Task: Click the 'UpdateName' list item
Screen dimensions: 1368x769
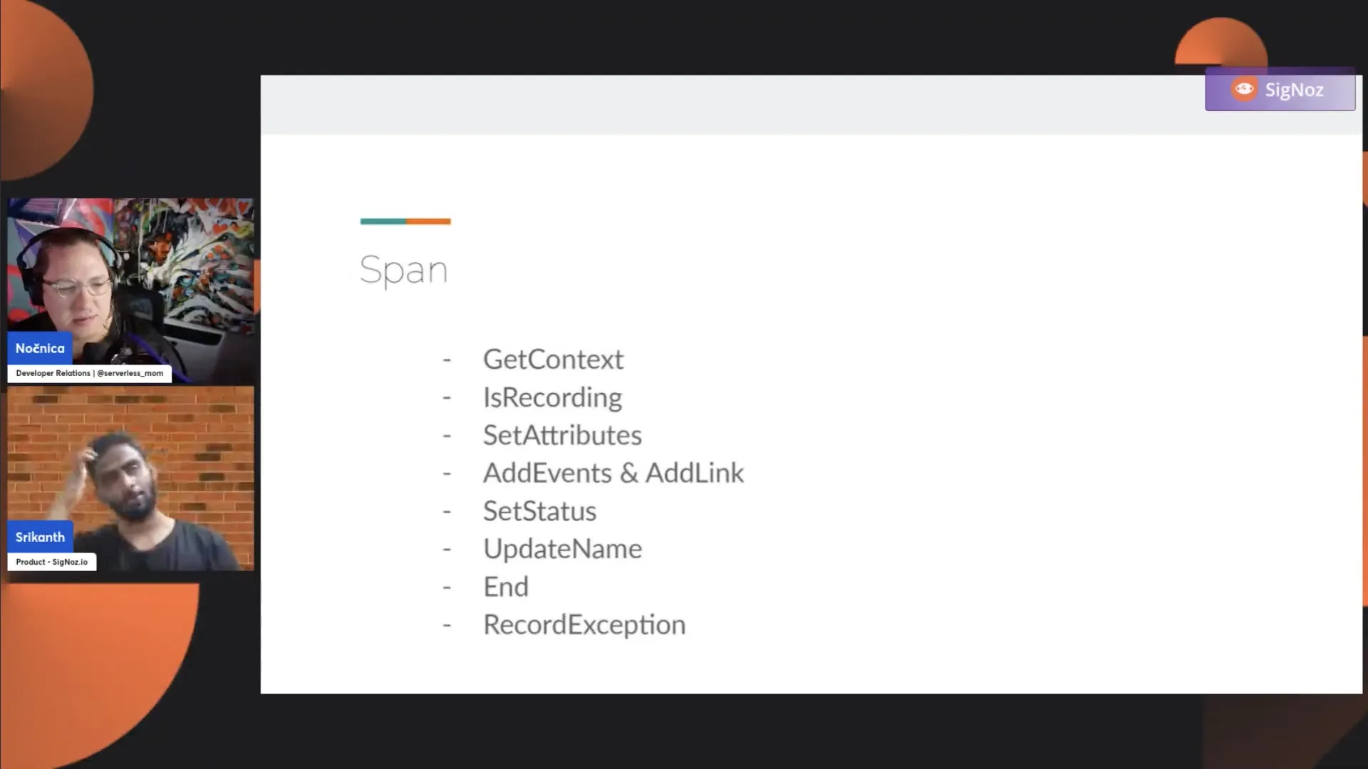Action: click(562, 549)
